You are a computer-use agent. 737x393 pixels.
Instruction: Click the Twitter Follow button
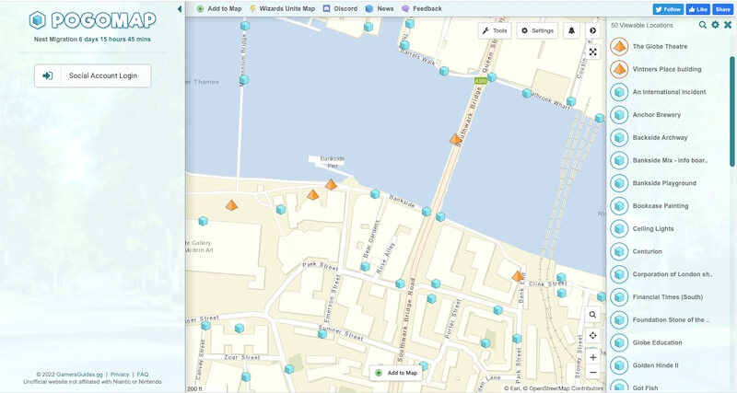[x=668, y=9]
